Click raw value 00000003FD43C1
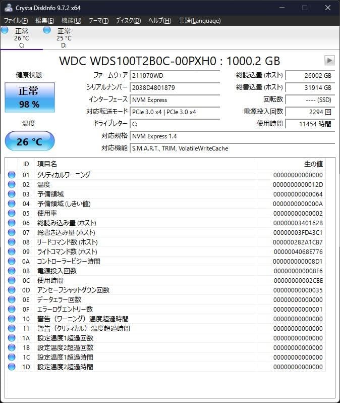 [298, 233]
